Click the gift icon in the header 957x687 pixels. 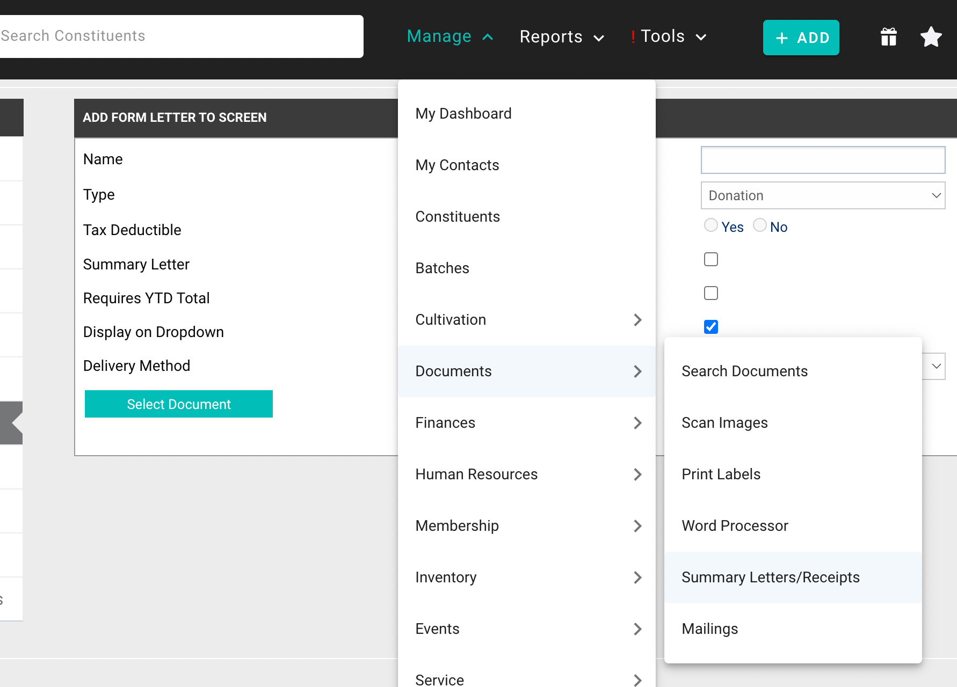pyautogui.click(x=889, y=37)
